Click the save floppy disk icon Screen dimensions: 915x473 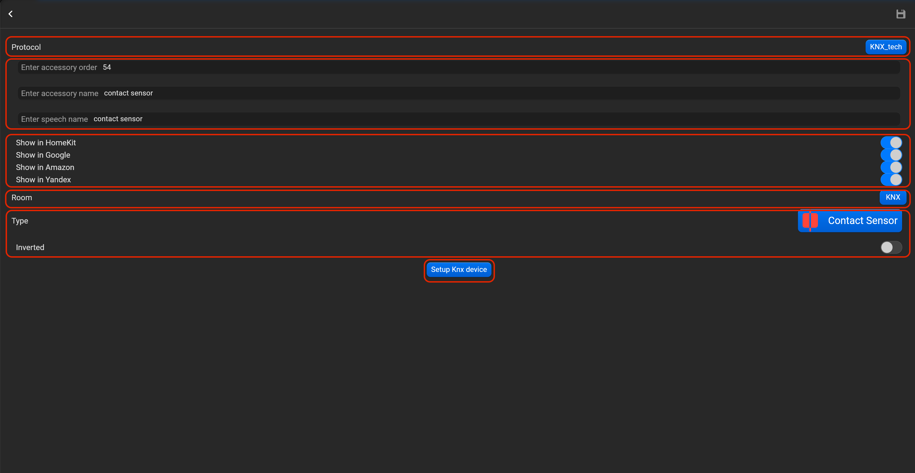pos(900,14)
